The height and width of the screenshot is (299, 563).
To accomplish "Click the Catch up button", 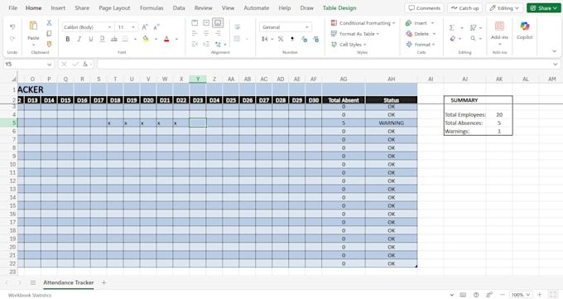I will (x=464, y=8).
